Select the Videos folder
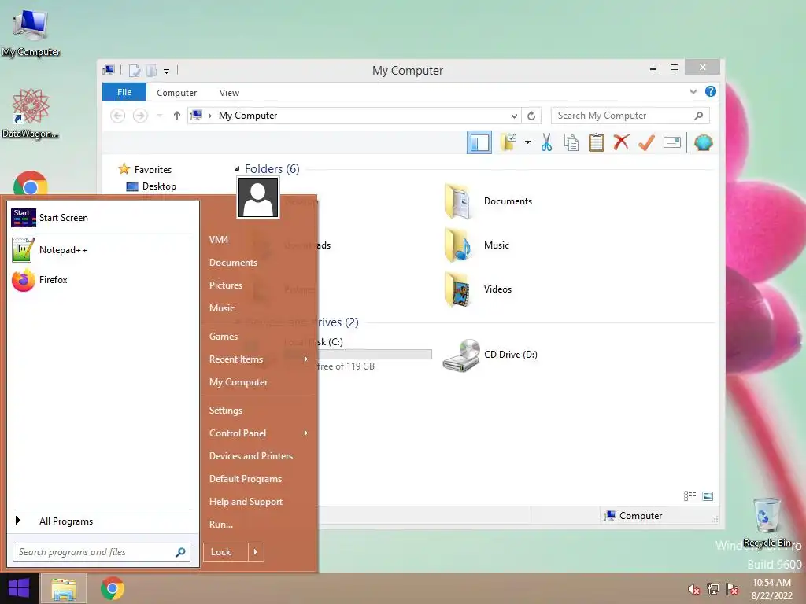The width and height of the screenshot is (806, 604). 478,289
